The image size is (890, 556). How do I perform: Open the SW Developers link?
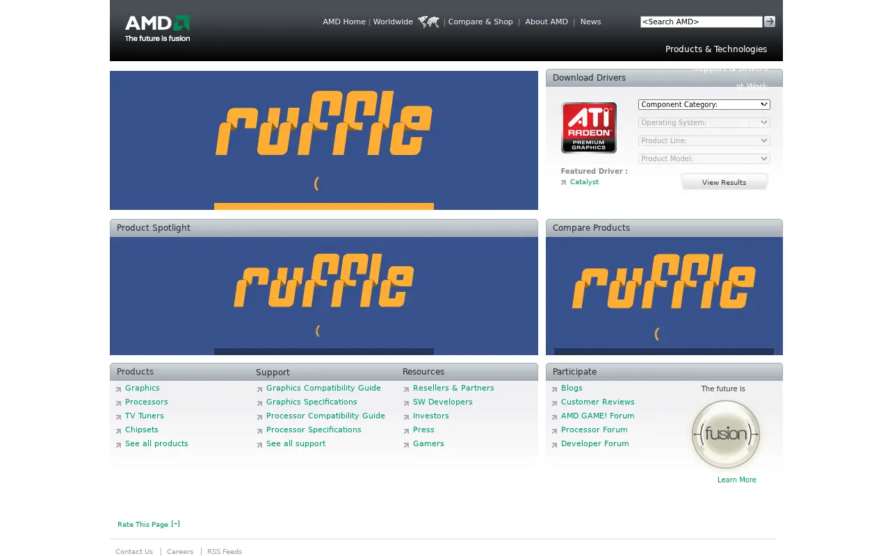point(443,402)
